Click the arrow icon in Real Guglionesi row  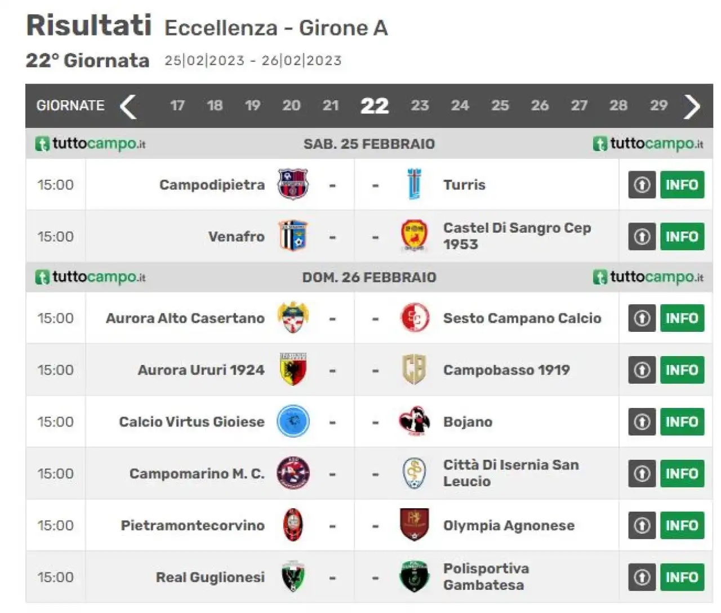tap(642, 577)
